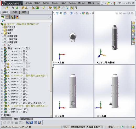Select 原点 origin in the tree
Screen dimensions: 136x129
[x=9, y=45]
